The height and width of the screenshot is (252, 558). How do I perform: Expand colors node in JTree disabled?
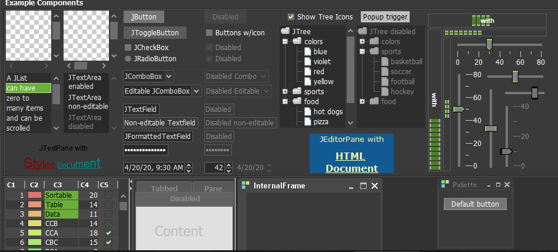tap(362, 42)
